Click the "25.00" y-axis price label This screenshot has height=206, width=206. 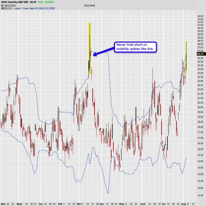(x=200, y=65)
